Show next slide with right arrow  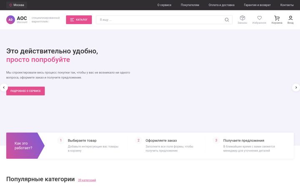coord(296,87)
